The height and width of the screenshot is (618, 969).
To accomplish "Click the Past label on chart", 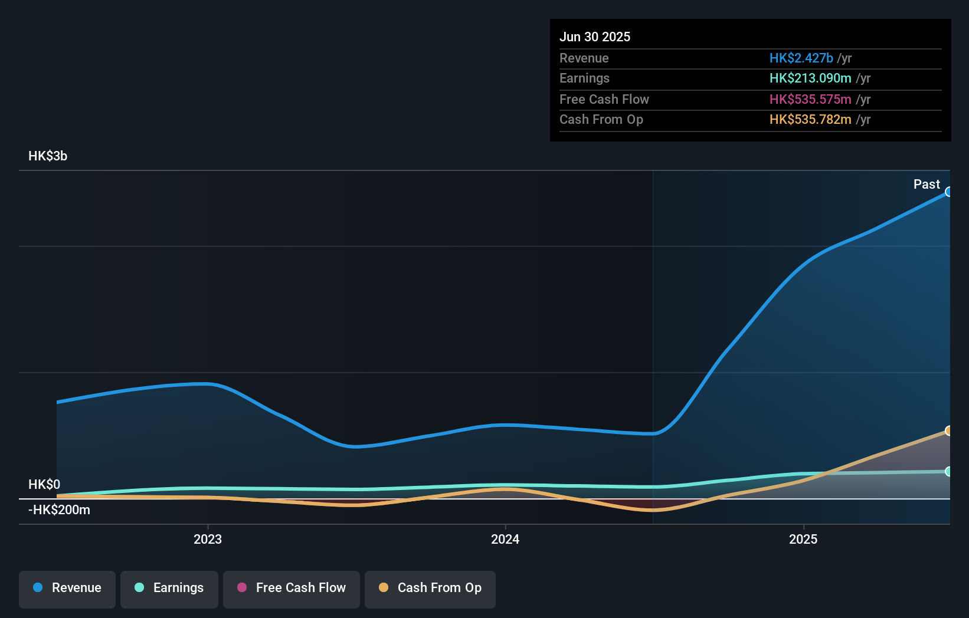I will coord(927,185).
